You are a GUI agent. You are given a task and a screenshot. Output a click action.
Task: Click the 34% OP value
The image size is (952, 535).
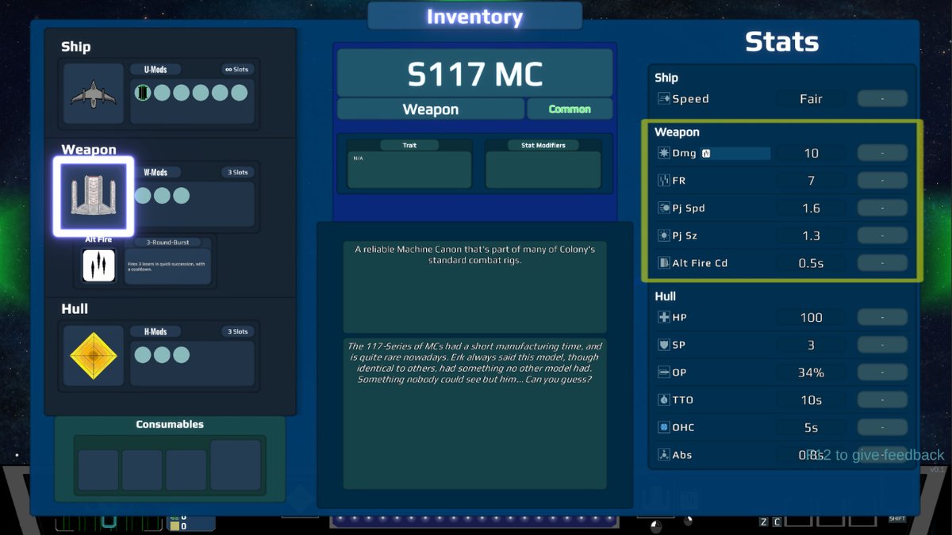pos(811,373)
